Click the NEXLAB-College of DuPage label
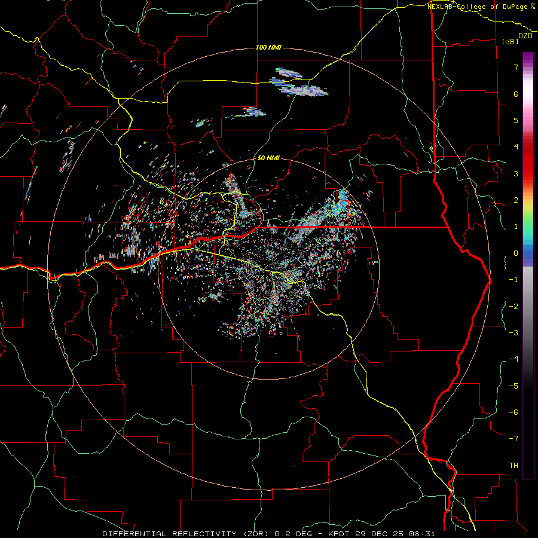Image resolution: width=538 pixels, height=538 pixels. (481, 7)
